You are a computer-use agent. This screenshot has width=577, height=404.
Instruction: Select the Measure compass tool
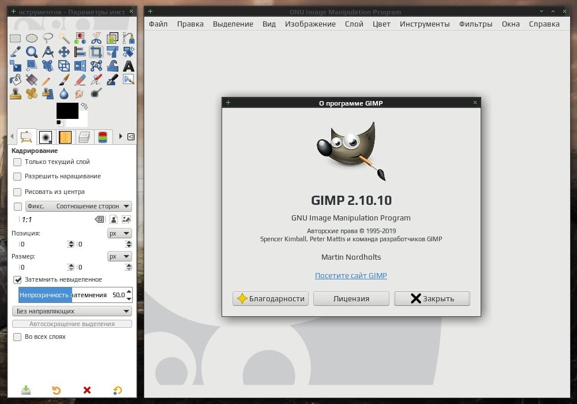(48, 52)
